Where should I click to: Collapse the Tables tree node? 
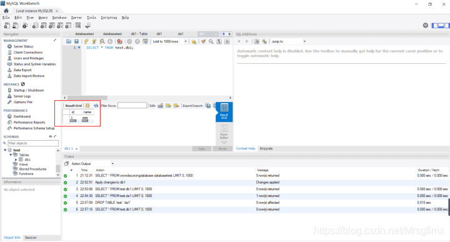(11, 154)
